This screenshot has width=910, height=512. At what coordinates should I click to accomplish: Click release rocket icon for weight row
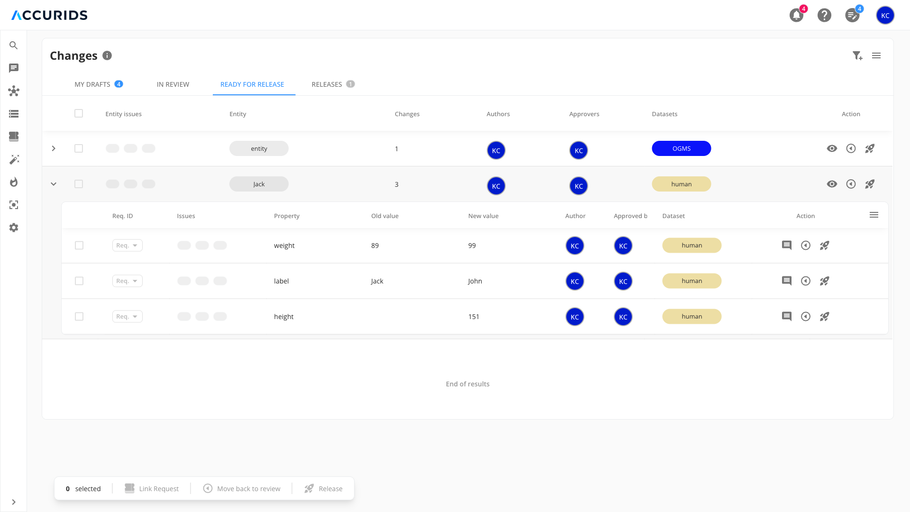[x=824, y=246]
